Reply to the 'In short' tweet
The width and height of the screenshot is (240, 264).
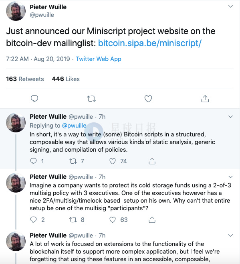(33, 161)
